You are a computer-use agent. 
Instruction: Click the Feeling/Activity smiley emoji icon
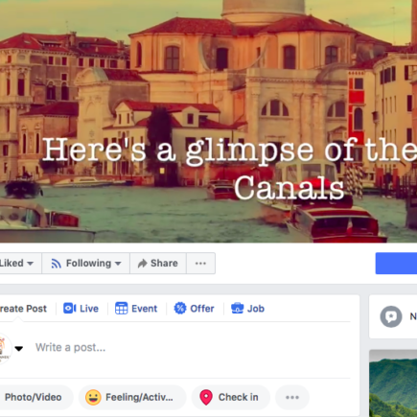93,398
